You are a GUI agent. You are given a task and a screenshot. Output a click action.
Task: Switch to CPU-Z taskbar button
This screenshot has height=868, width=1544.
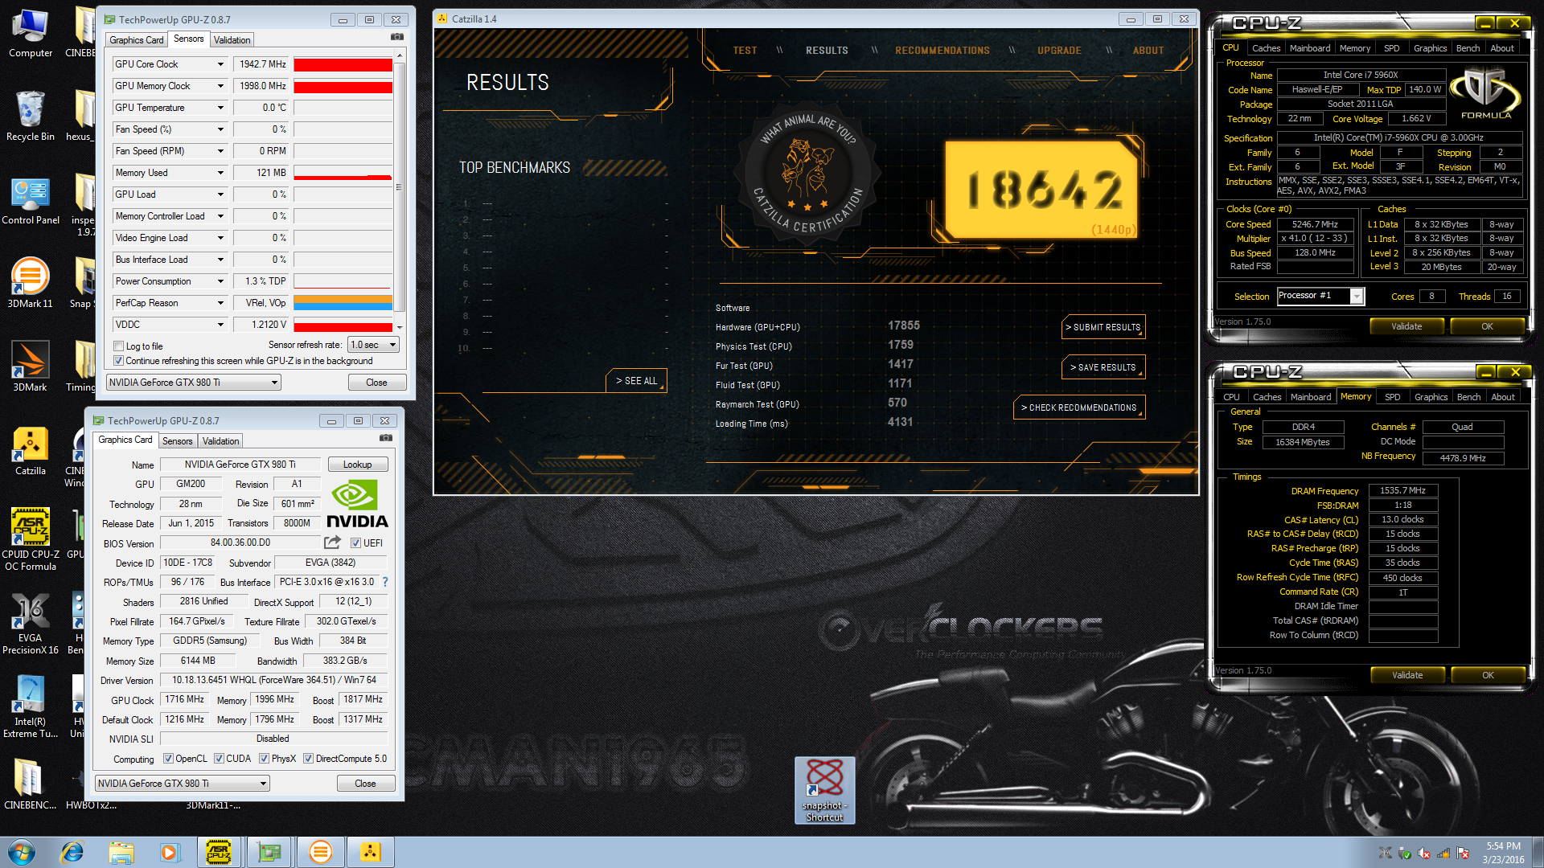coord(219,852)
